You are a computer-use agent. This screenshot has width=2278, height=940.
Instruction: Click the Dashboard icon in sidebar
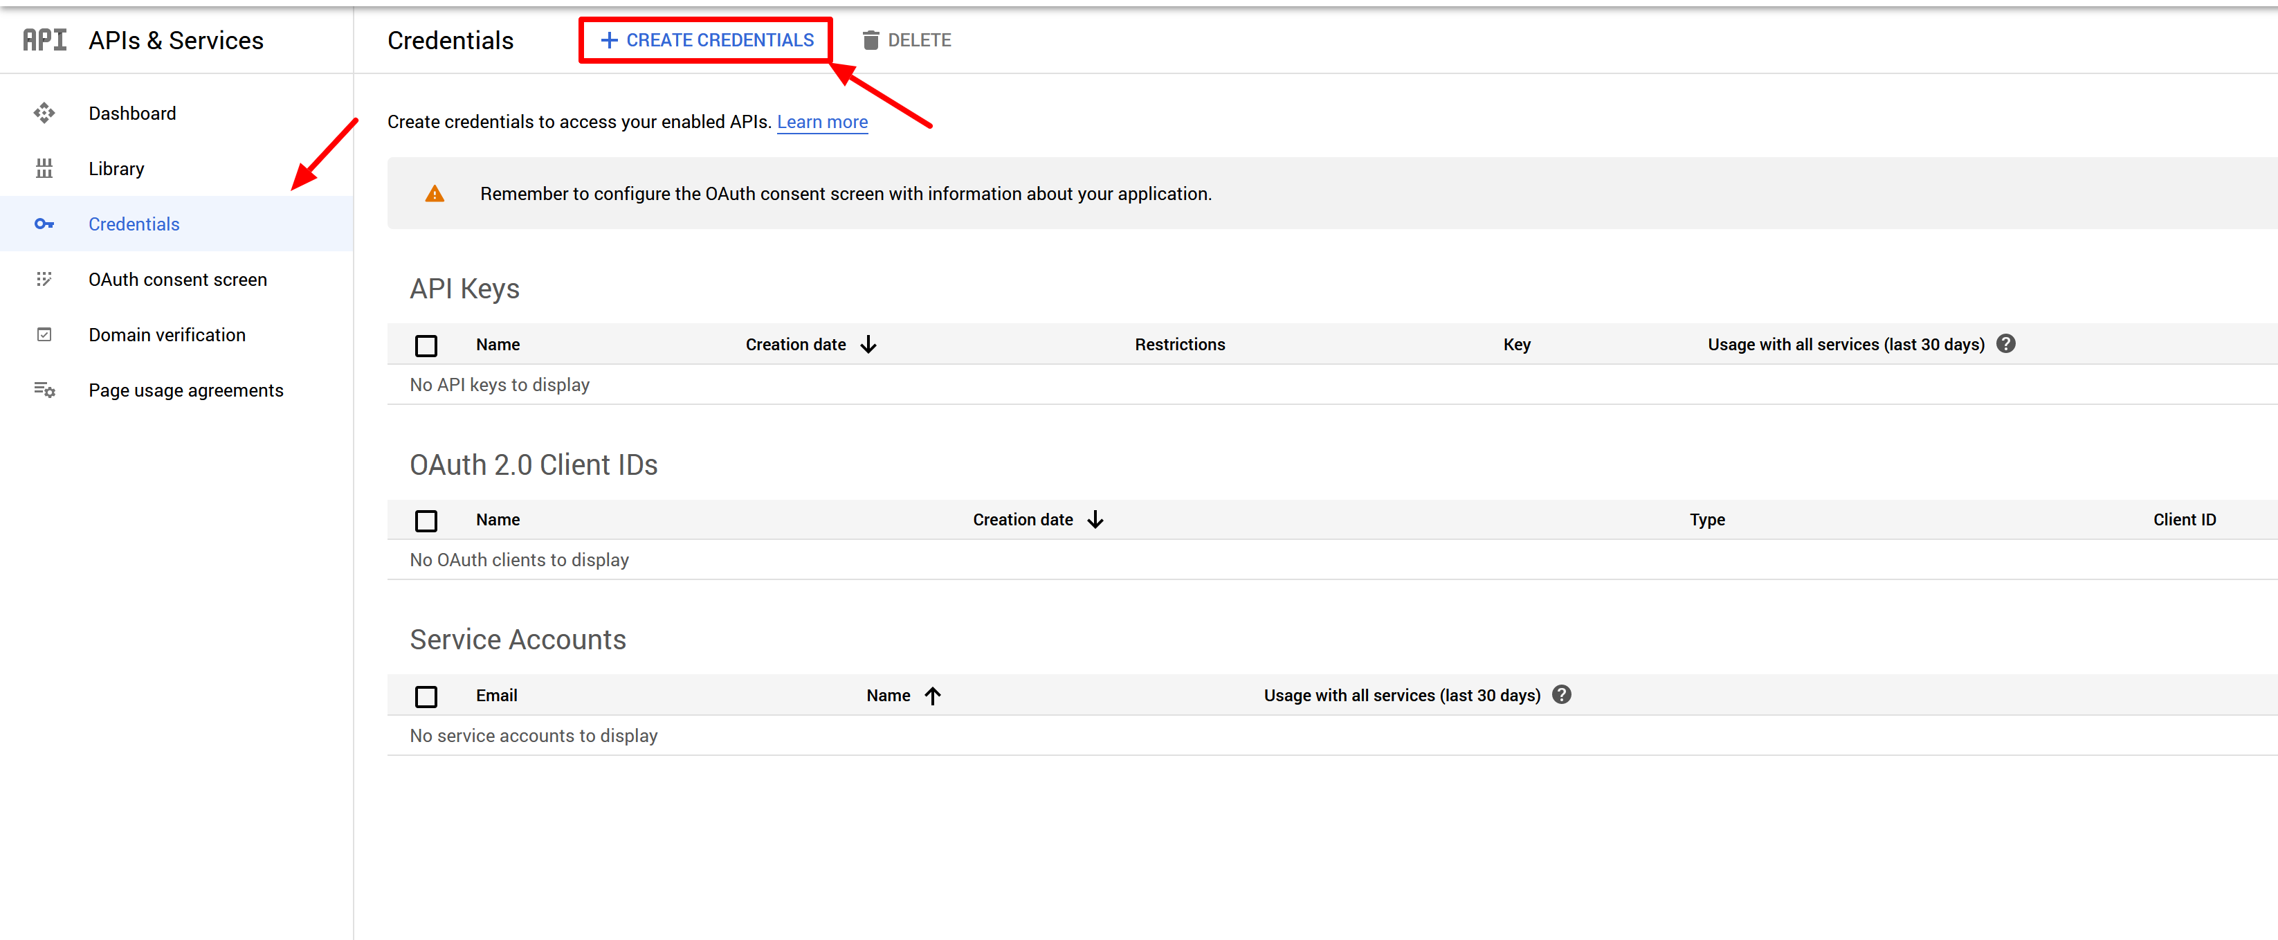tap(44, 114)
